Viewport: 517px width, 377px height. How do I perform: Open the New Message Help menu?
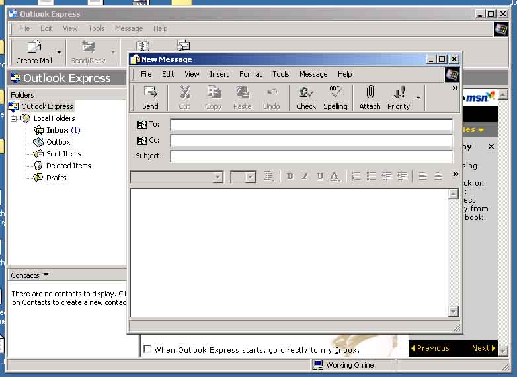pyautogui.click(x=345, y=74)
